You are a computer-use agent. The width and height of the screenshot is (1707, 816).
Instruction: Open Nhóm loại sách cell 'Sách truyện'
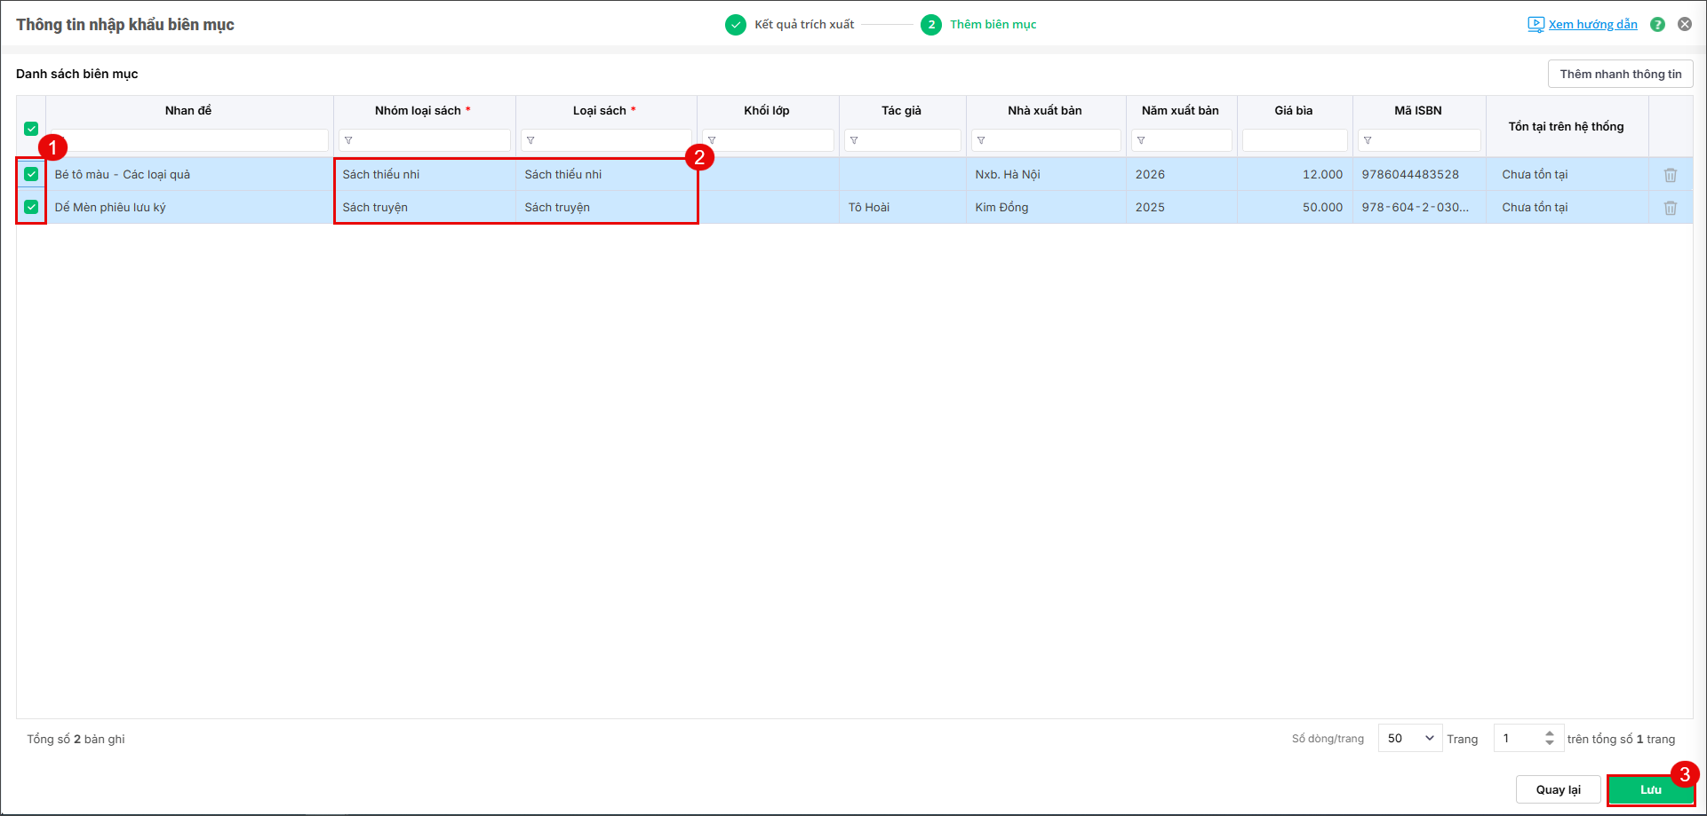coord(425,207)
